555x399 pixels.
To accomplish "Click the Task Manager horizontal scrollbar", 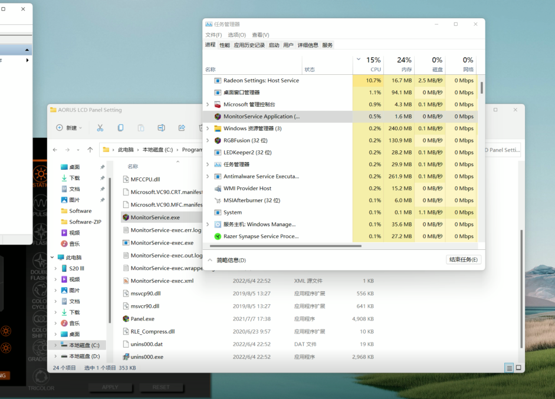I will pos(283,246).
